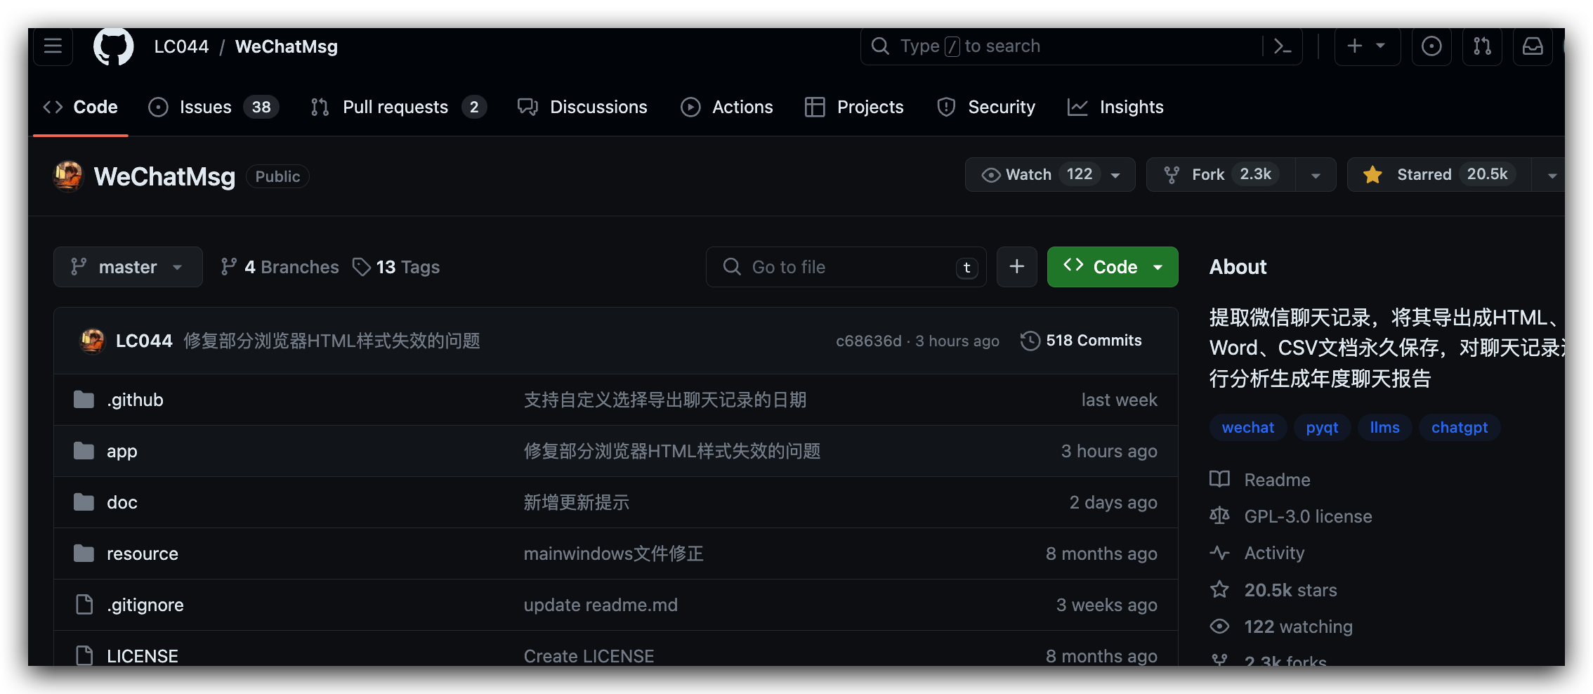Click the chatgpt topic tag
The image size is (1593, 694).
(x=1460, y=427)
